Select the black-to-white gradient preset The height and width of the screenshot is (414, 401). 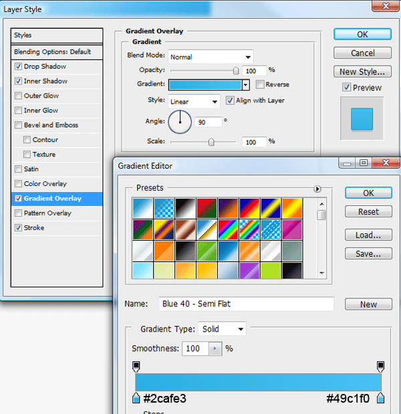tap(186, 208)
